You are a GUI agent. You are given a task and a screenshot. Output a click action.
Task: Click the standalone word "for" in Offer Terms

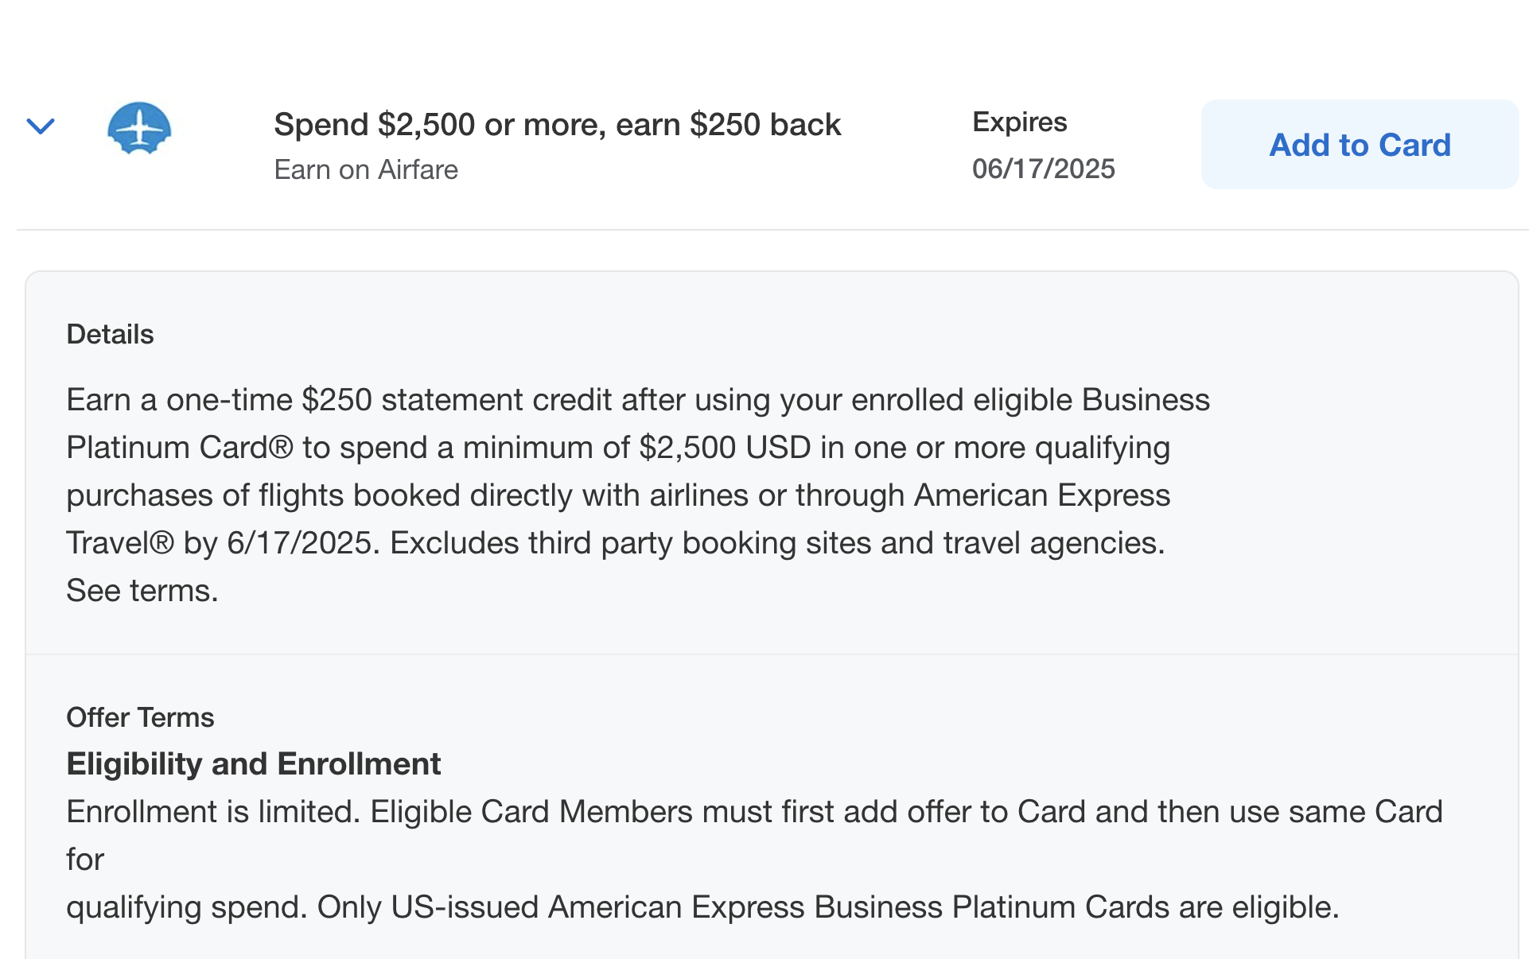point(85,860)
